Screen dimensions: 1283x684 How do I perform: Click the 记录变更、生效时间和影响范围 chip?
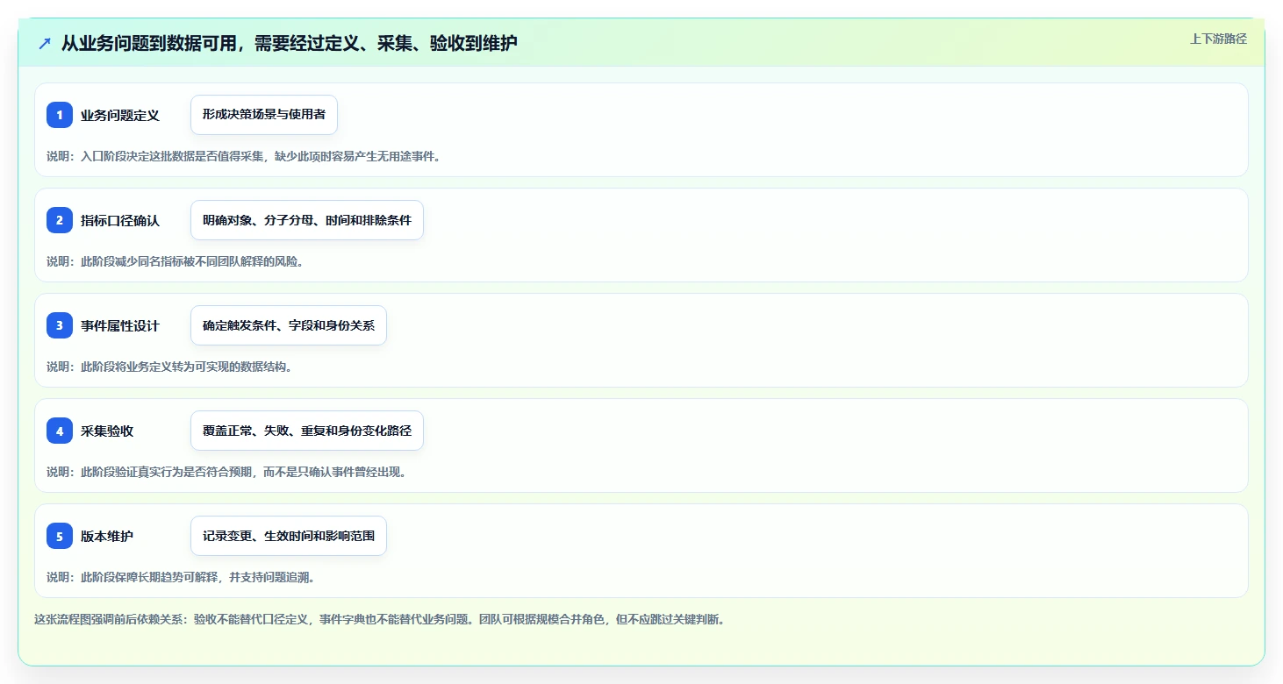coord(289,536)
